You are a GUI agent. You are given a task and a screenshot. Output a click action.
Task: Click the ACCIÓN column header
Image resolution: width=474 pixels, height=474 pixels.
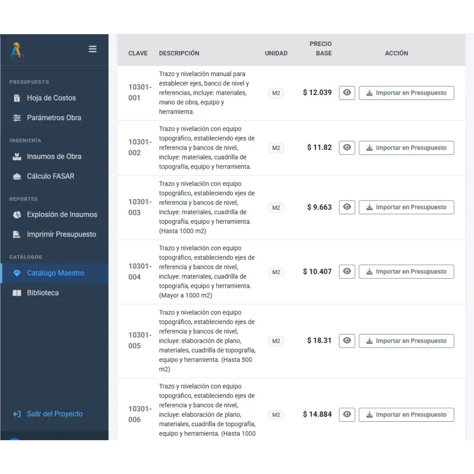click(x=396, y=53)
